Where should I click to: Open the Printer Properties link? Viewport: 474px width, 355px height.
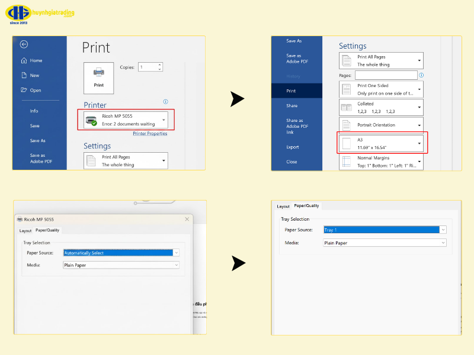150,134
